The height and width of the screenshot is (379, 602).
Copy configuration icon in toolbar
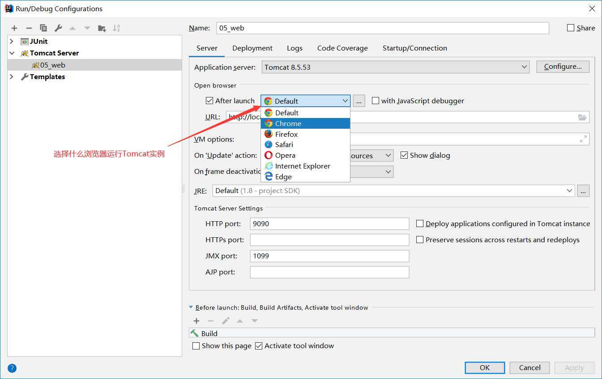pyautogui.click(x=43, y=28)
